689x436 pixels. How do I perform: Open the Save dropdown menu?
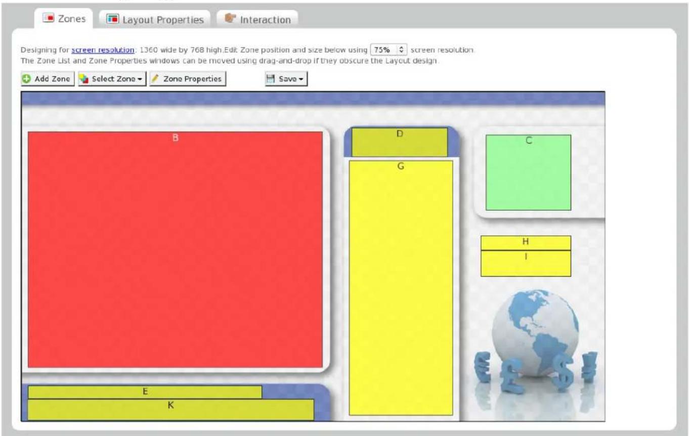pyautogui.click(x=286, y=79)
